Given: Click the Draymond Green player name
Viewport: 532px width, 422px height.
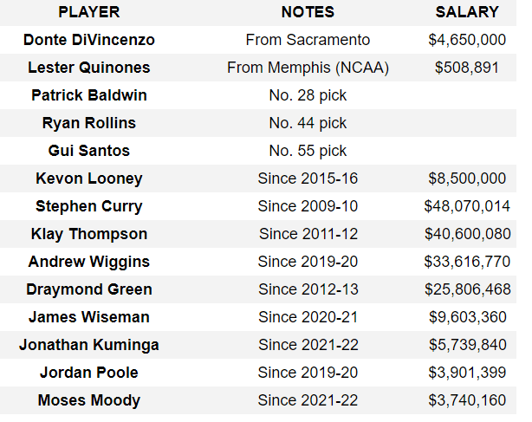Looking at the screenshot, I should click(x=89, y=289).
